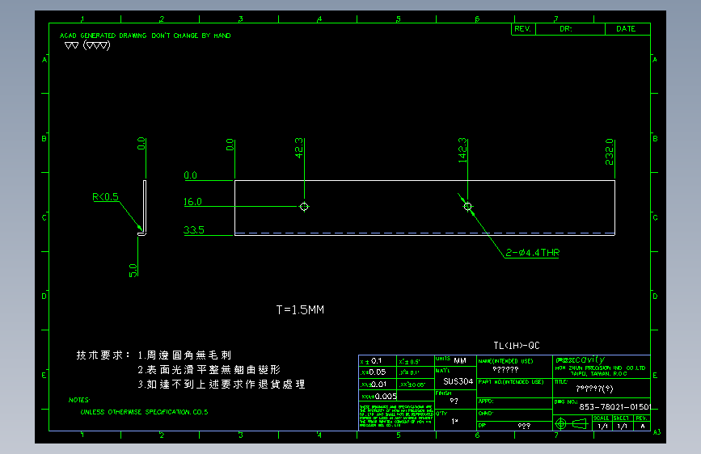Click the '33.5' dimension text
The image size is (701, 454).
(193, 229)
